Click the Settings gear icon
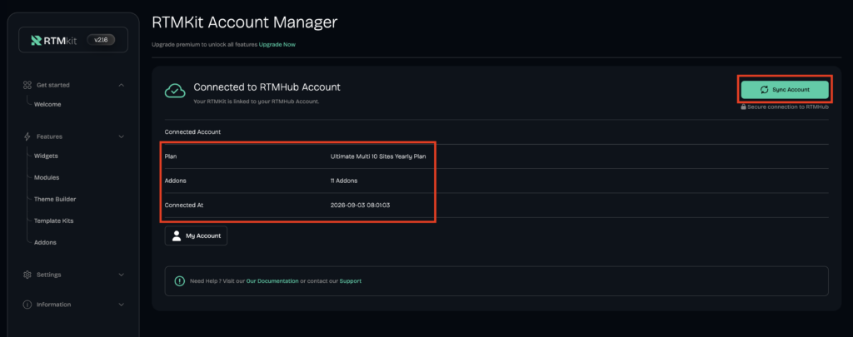Image resolution: width=853 pixels, height=337 pixels. pyautogui.click(x=27, y=275)
